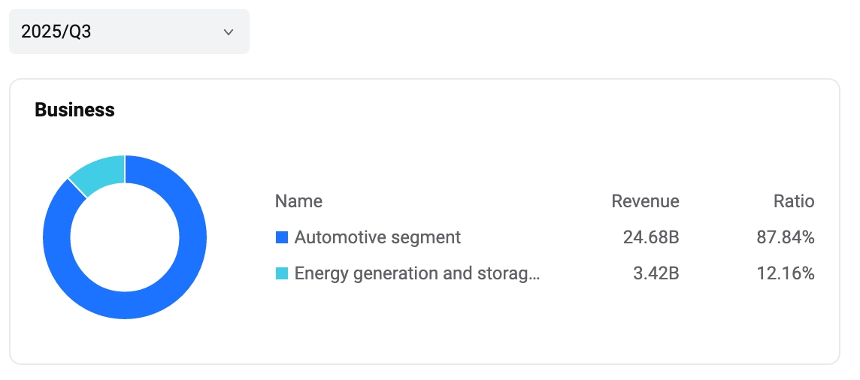Click the ellipsis ending the truncated Energy label

coord(535,275)
